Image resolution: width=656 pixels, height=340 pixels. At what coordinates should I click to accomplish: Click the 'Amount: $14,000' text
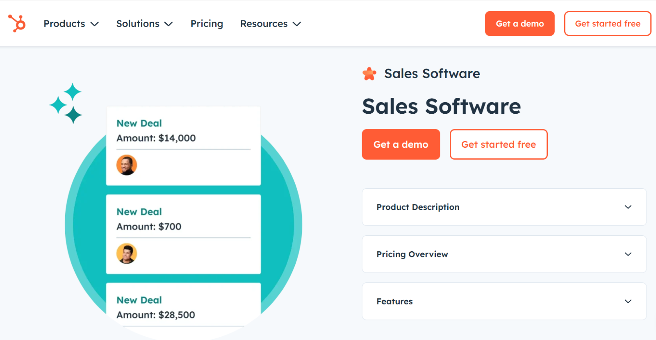(x=156, y=138)
